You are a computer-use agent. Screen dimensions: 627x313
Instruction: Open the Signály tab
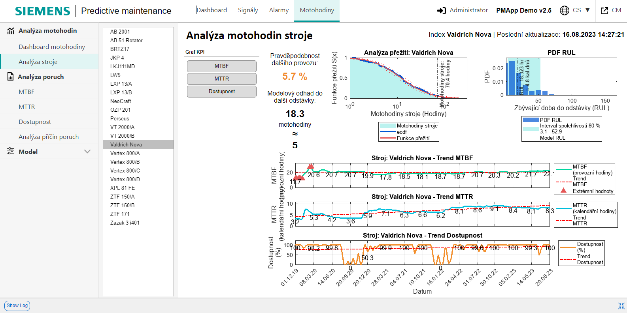tap(248, 10)
